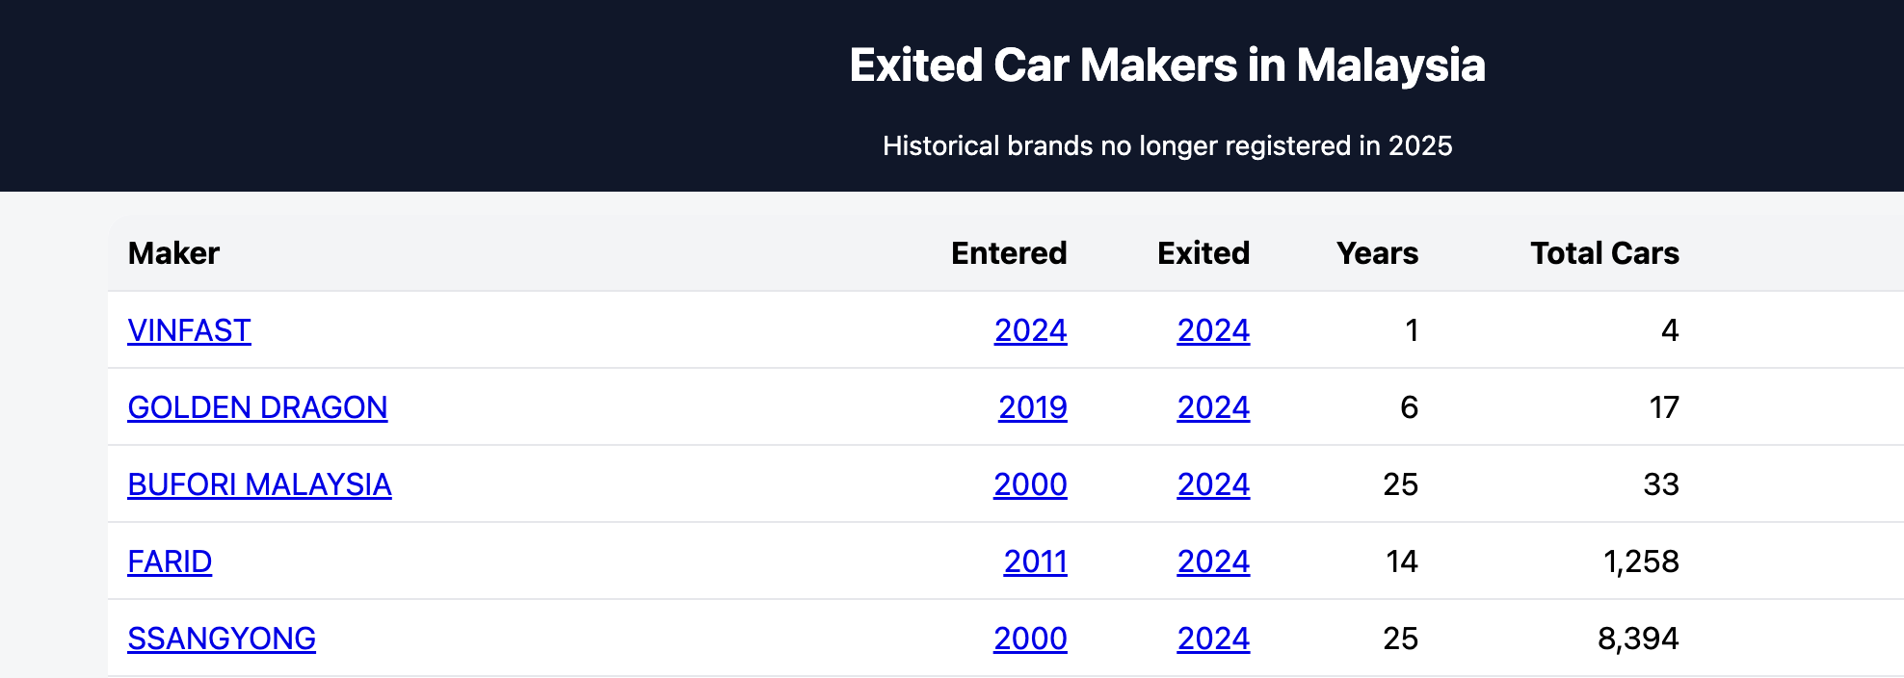Open the SSANGYONG maker link
The image size is (1904, 678).
tap(222, 639)
